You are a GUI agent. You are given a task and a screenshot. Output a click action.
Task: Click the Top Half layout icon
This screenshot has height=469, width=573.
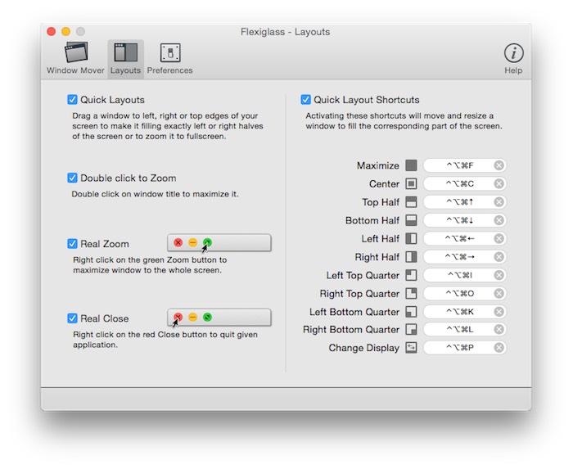coord(411,201)
